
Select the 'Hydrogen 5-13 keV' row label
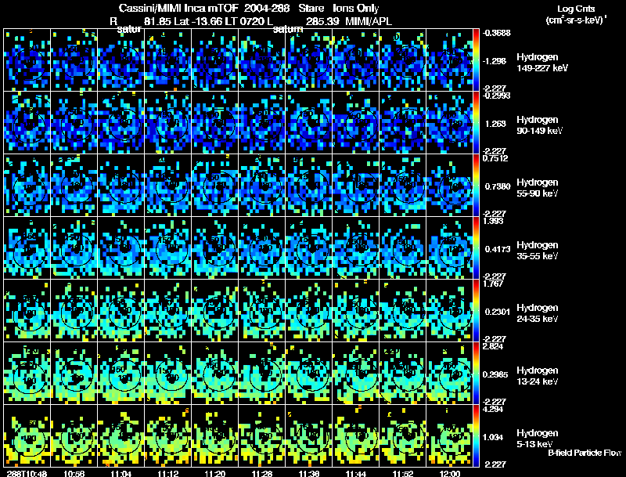coord(538,439)
